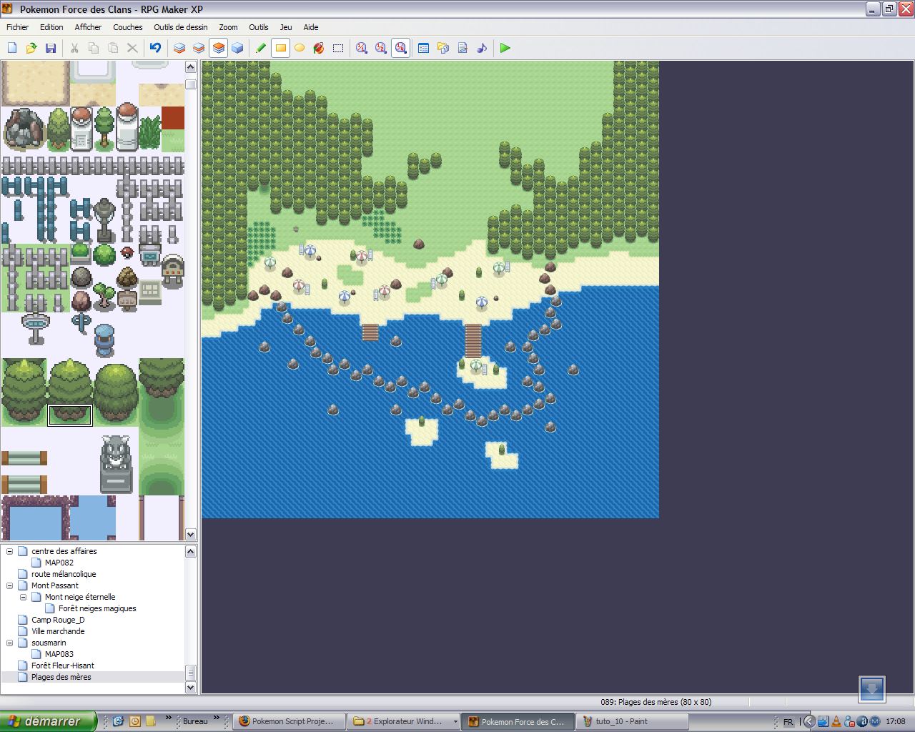Pick the grey rock pile tile

click(24, 129)
